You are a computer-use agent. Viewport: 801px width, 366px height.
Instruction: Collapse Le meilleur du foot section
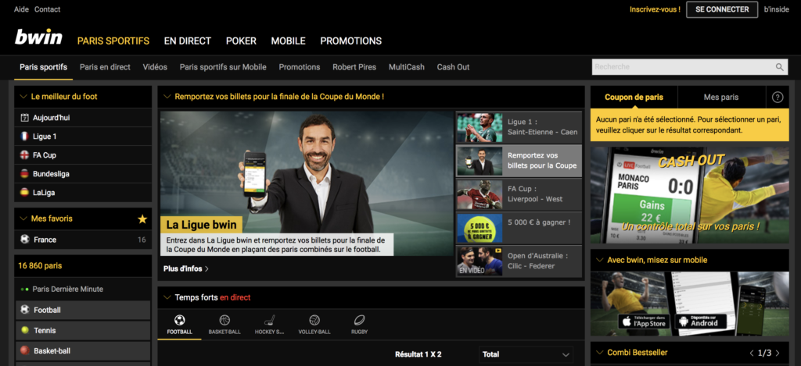[23, 96]
